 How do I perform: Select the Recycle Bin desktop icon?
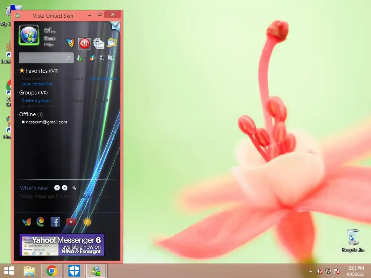tap(353, 240)
